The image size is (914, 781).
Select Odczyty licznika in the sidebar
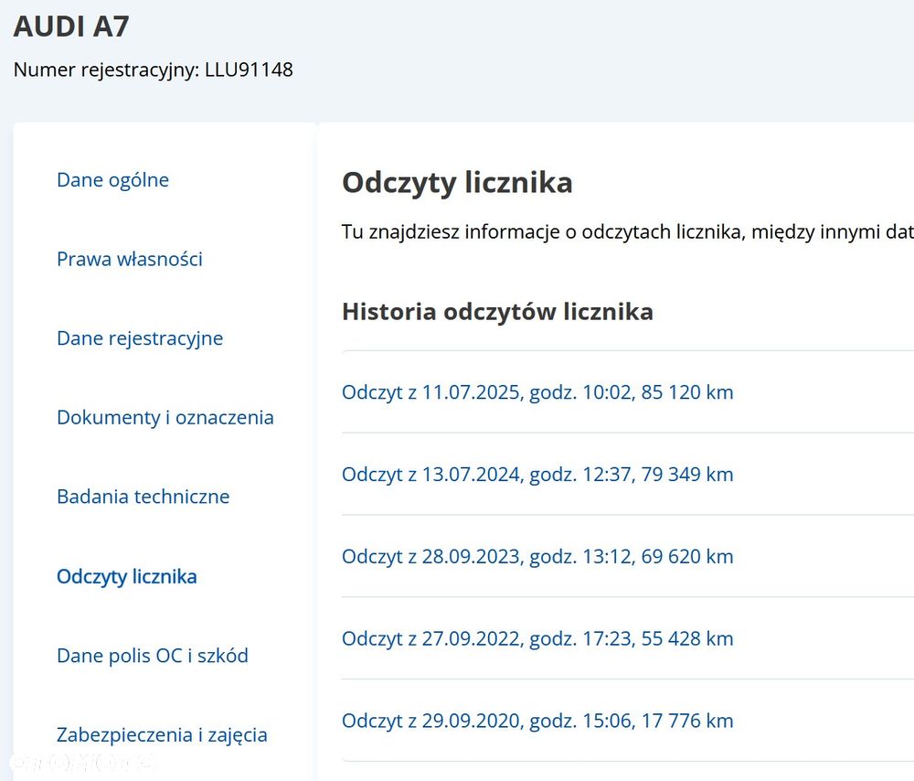click(x=127, y=577)
